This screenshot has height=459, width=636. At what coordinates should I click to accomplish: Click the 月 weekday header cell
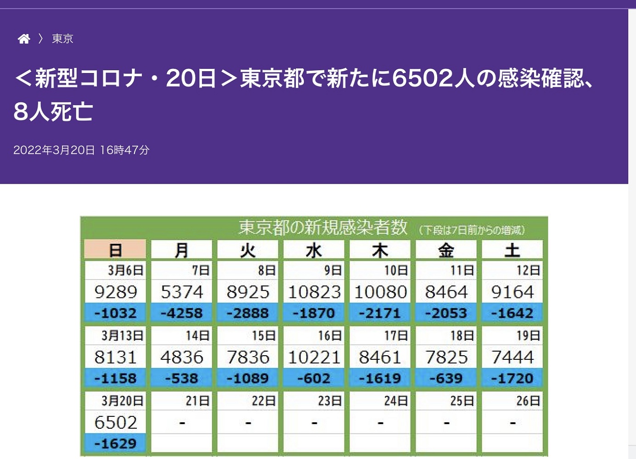181,250
